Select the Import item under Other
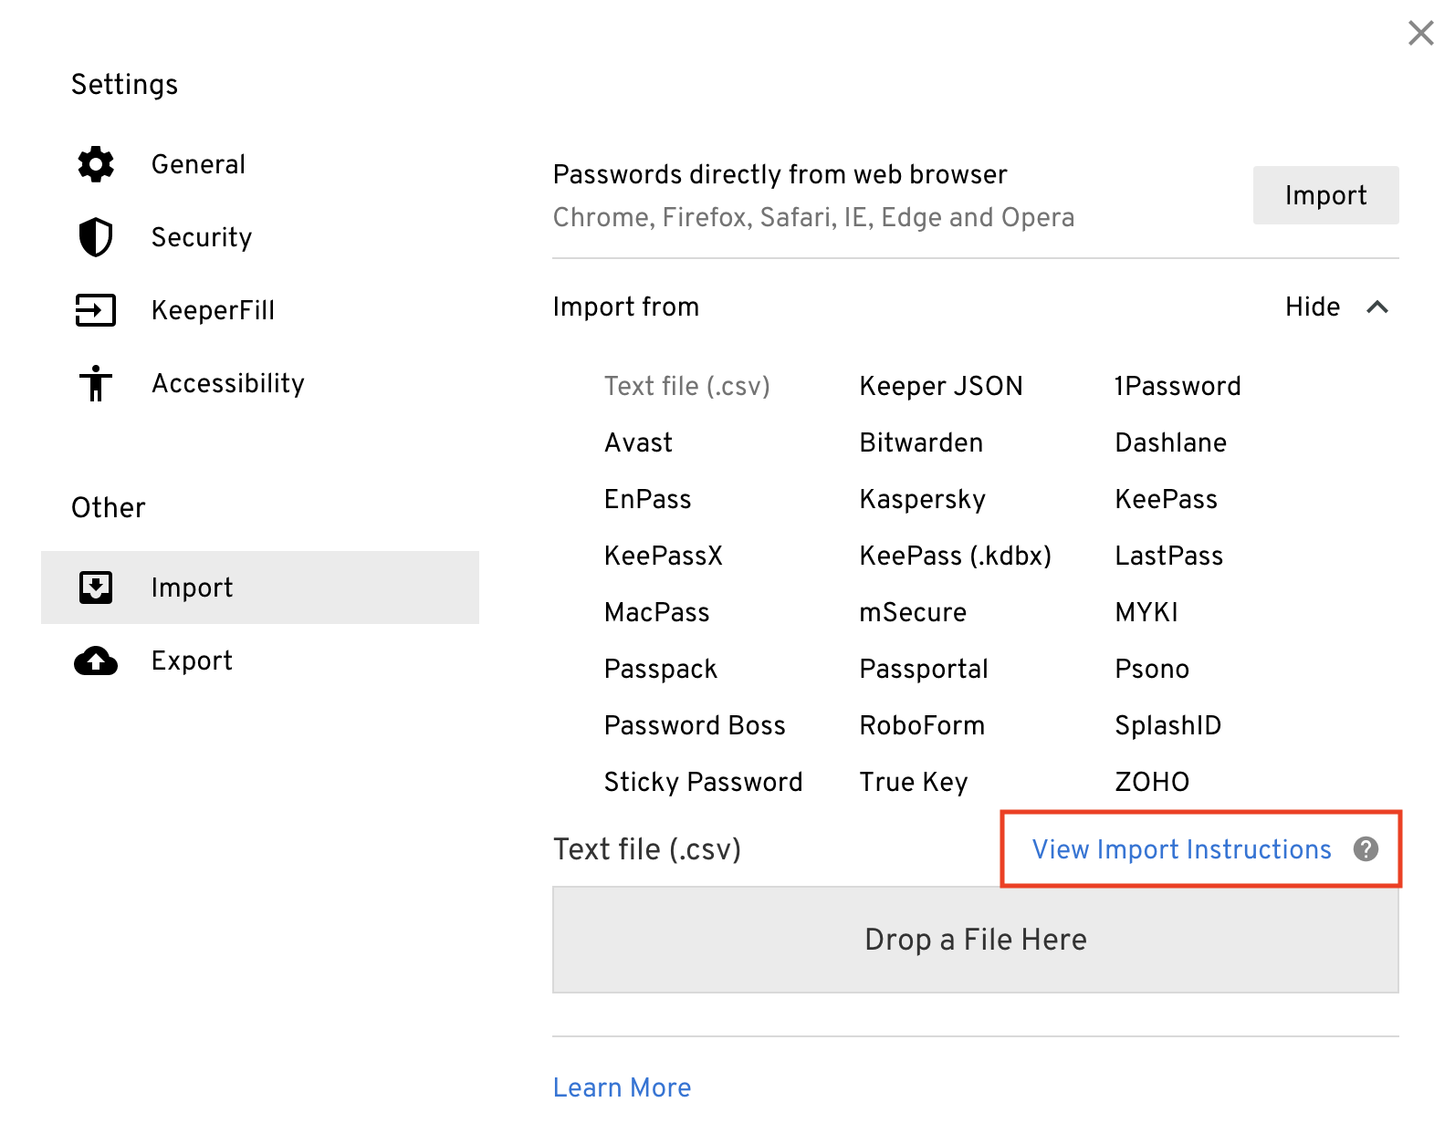The height and width of the screenshot is (1144, 1455). click(260, 588)
